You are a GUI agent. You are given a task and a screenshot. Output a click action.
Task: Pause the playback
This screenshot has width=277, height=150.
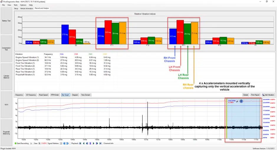point(90,144)
